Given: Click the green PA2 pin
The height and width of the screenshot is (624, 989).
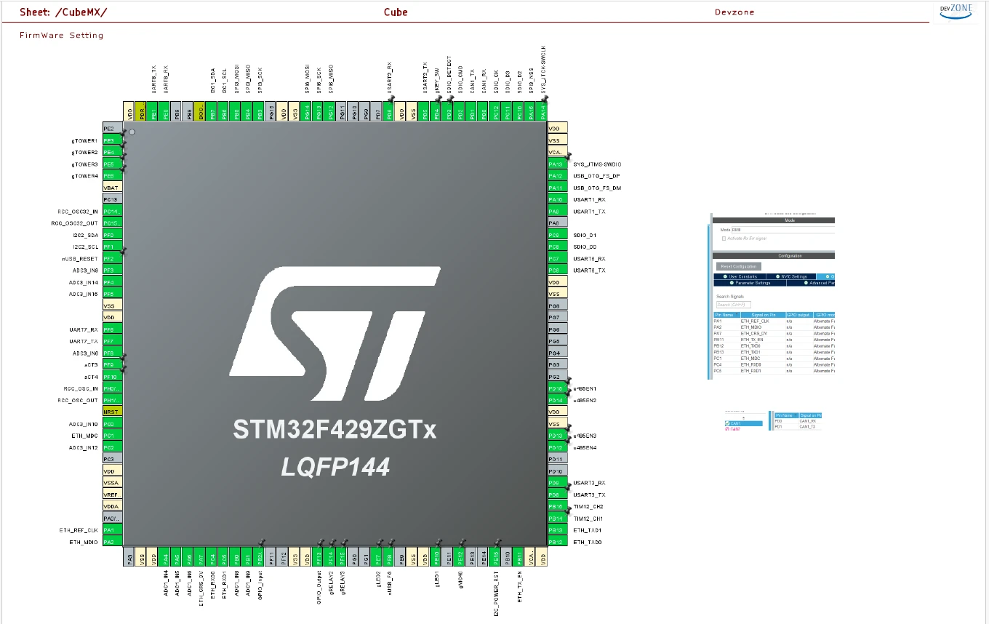Looking at the screenshot, I should point(113,542).
